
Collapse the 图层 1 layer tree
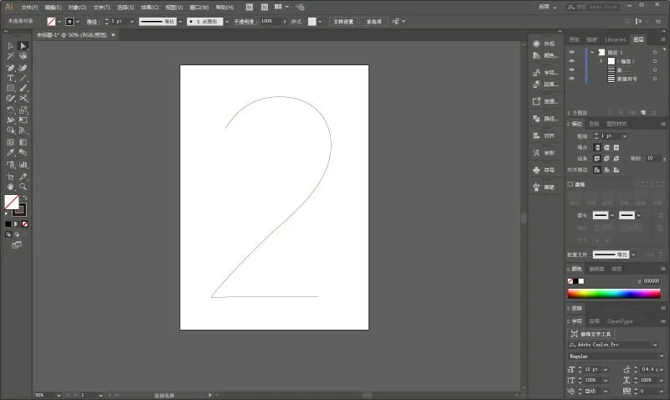coord(592,52)
